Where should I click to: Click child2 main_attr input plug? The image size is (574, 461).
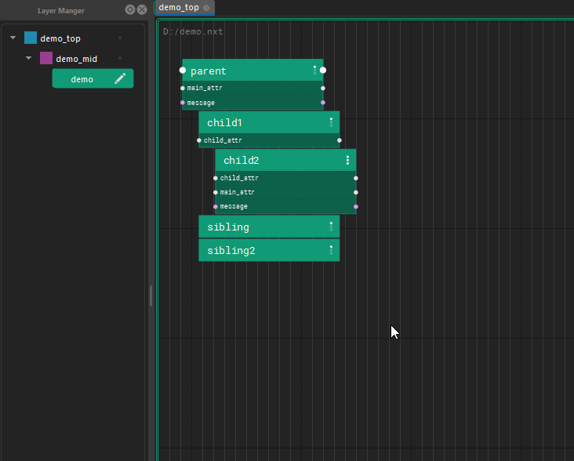pos(215,192)
